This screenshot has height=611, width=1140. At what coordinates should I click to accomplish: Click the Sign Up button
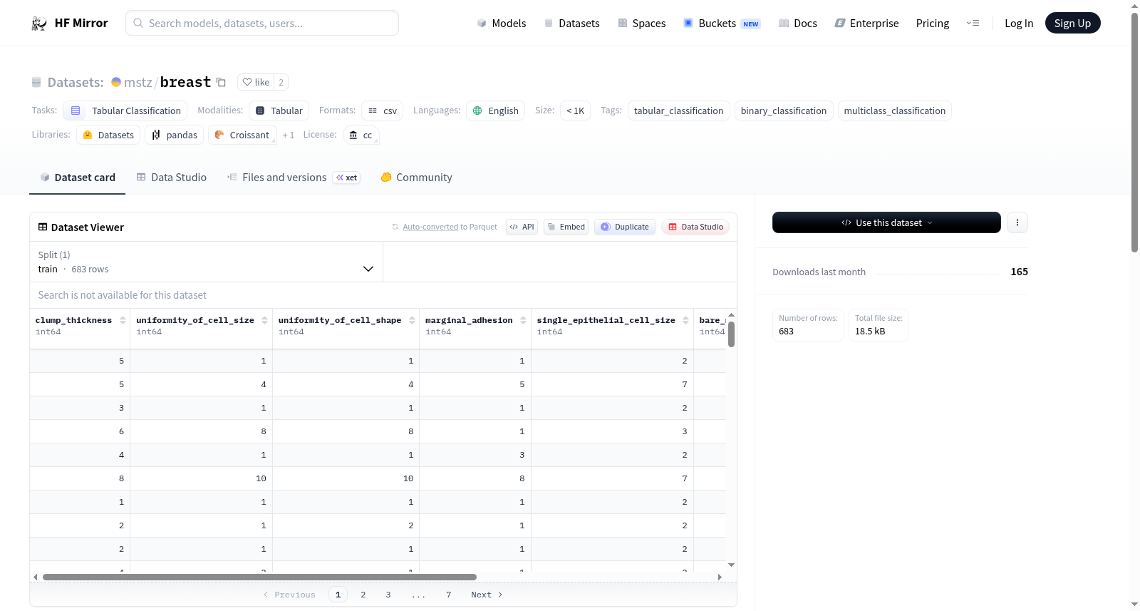1072,23
